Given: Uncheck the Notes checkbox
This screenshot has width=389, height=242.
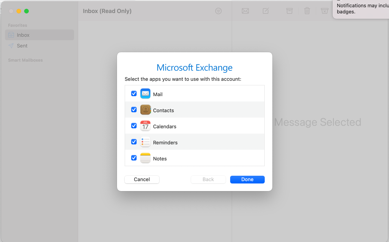Looking at the screenshot, I should click(134, 158).
